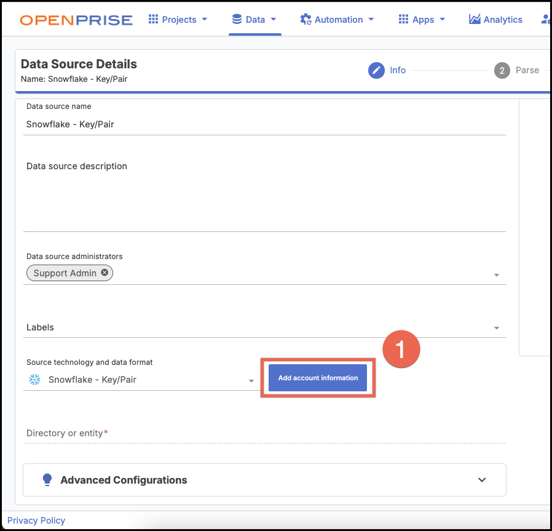Viewport: 552px width, 531px height.
Task: Open the Labels dropdown
Action: (497, 328)
